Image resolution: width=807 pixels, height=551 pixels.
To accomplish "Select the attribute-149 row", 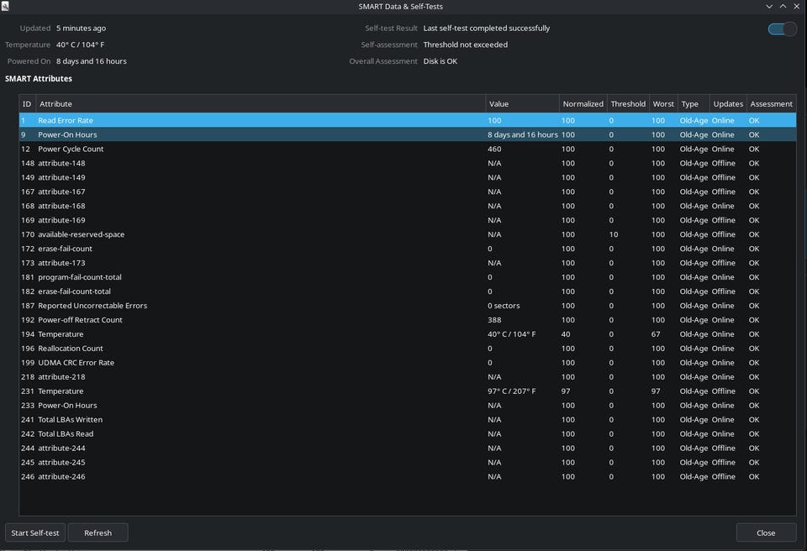I will point(408,177).
